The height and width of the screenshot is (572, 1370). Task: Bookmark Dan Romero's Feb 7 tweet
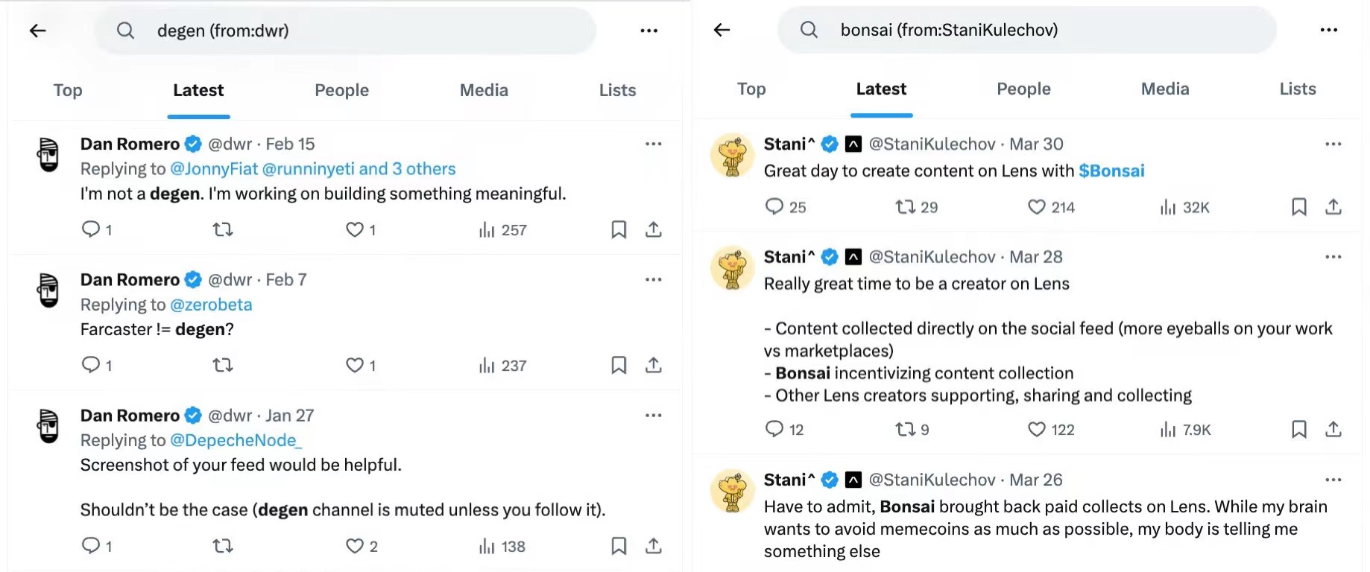pyautogui.click(x=619, y=365)
